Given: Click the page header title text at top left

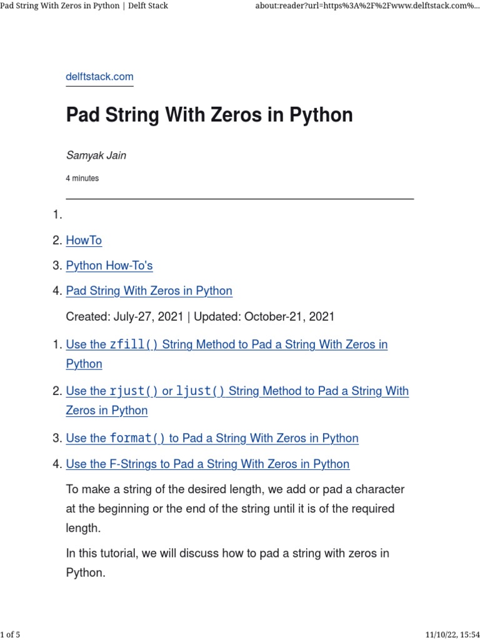Looking at the screenshot, I should click(x=84, y=6).
